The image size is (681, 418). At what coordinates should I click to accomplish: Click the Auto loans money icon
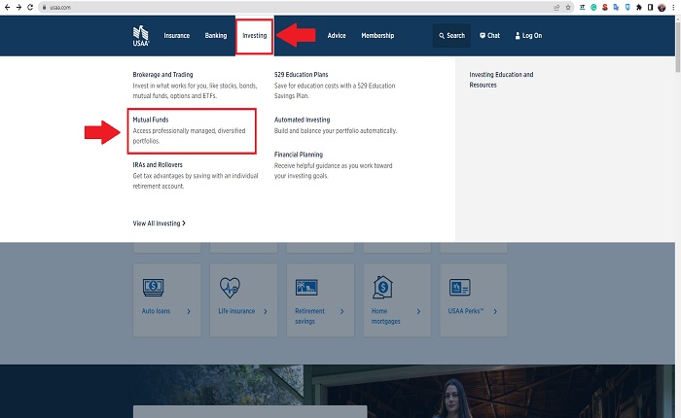[x=154, y=288]
